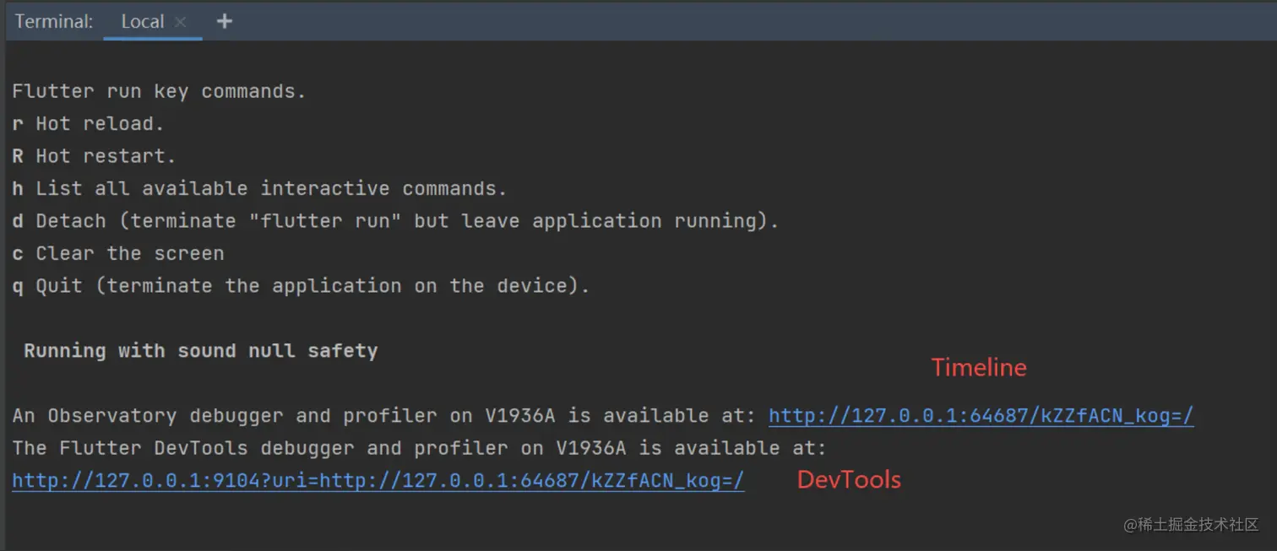The height and width of the screenshot is (551, 1277).
Task: Click the 'Flutter run key commands.' line
Action: [x=159, y=91]
